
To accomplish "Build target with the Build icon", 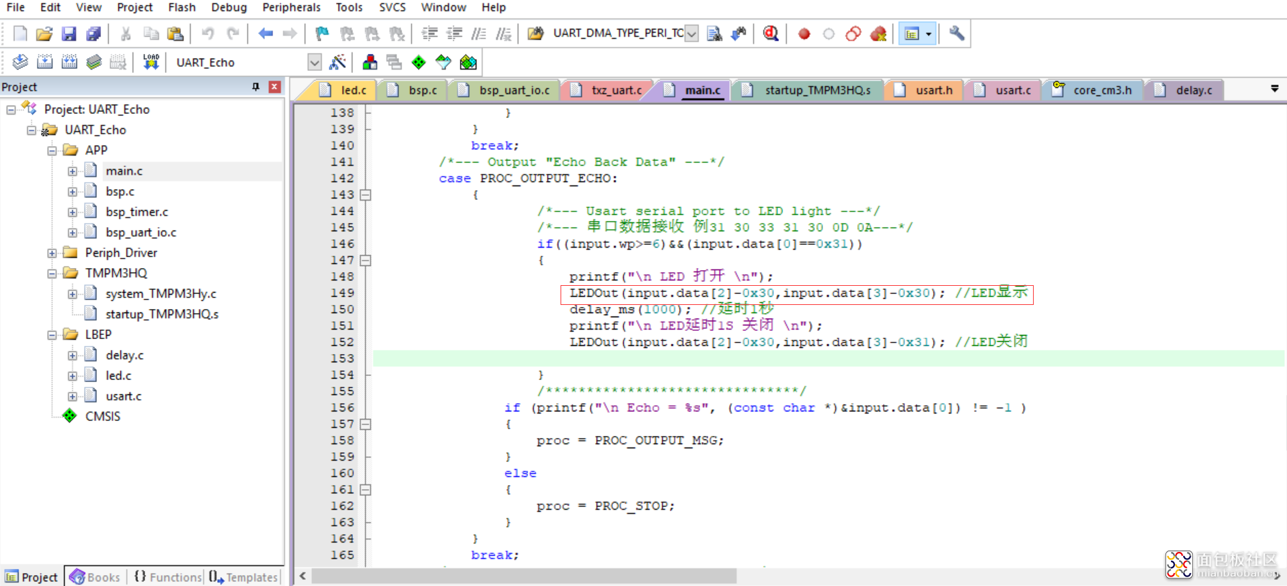I will coord(44,62).
